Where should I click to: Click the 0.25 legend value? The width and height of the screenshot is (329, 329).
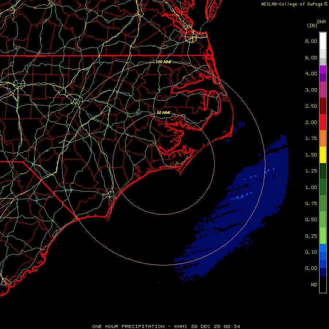coord(311,236)
